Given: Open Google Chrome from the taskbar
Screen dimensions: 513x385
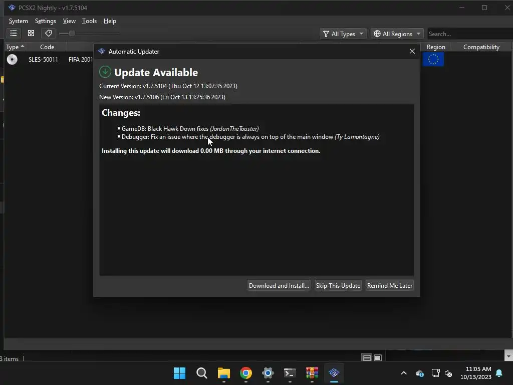Looking at the screenshot, I should pyautogui.click(x=245, y=373).
